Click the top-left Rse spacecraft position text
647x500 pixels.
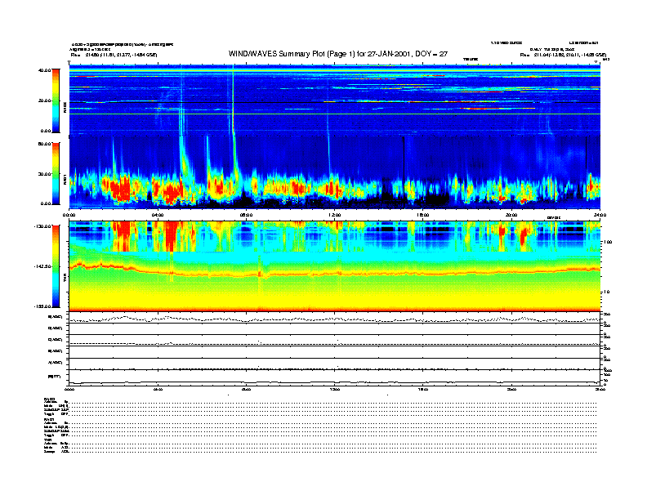pos(114,55)
